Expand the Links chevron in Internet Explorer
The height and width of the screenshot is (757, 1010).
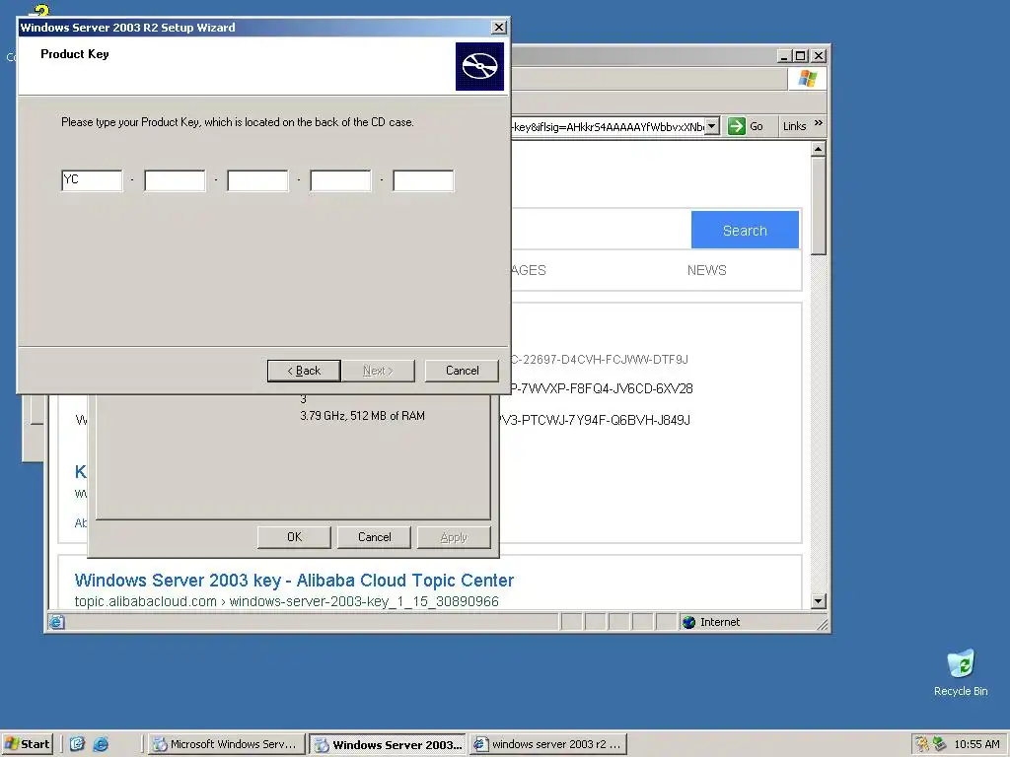coord(818,123)
